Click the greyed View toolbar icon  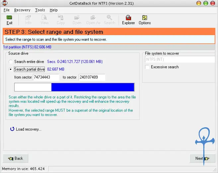coord(44,20)
